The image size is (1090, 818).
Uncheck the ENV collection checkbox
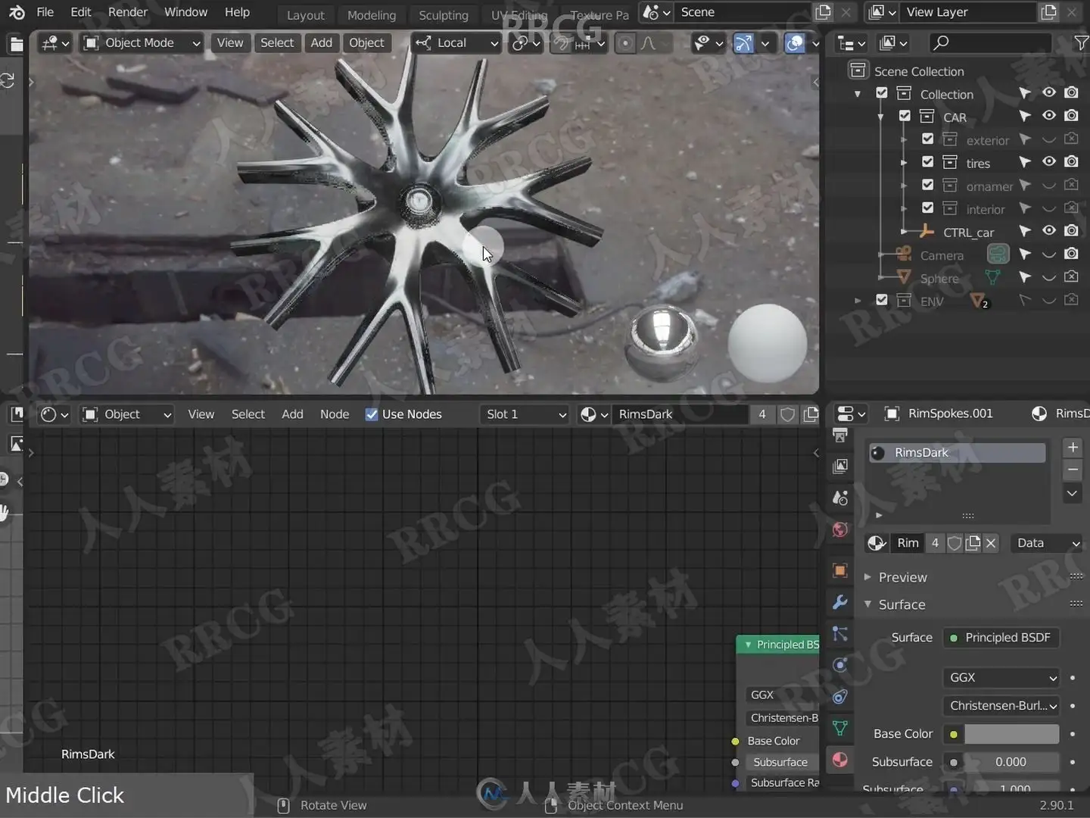(x=882, y=300)
